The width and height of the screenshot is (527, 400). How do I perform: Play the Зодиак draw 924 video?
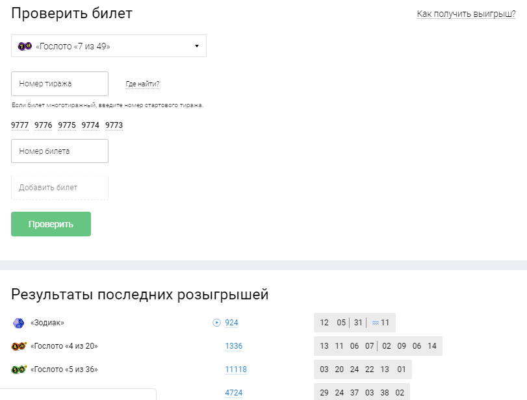(216, 323)
